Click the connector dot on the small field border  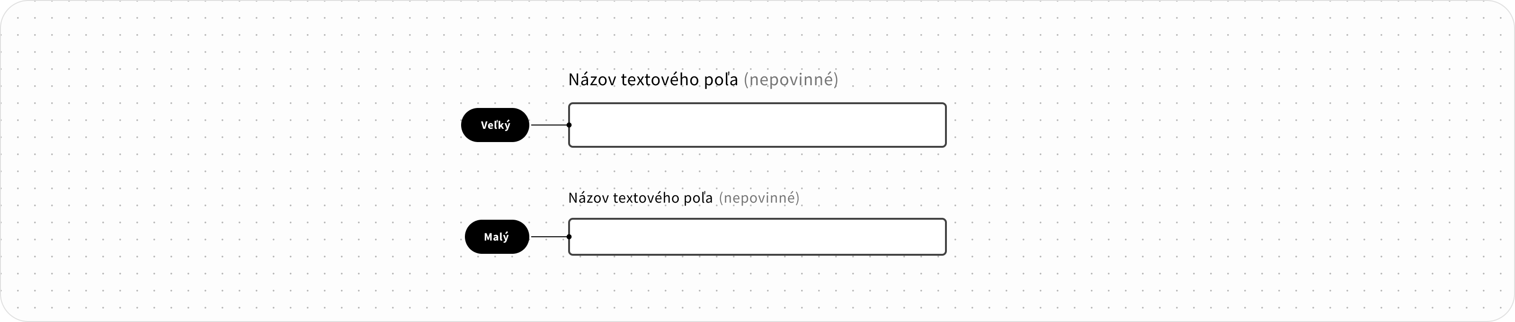(569, 237)
